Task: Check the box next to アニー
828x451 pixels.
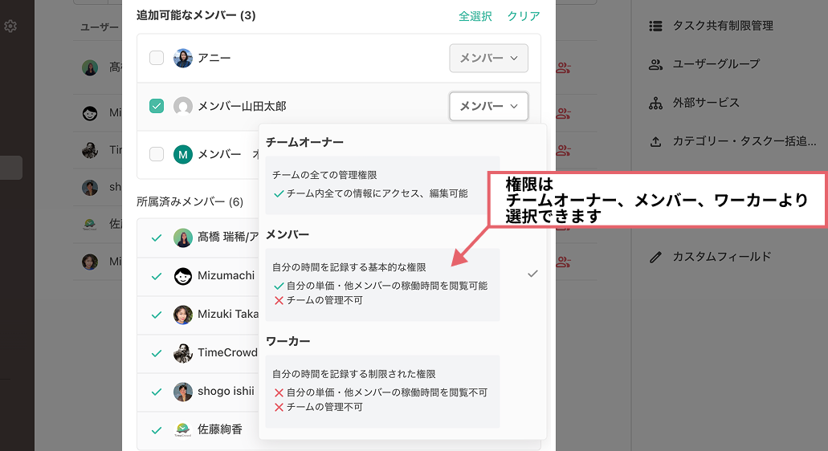Action: [x=157, y=58]
